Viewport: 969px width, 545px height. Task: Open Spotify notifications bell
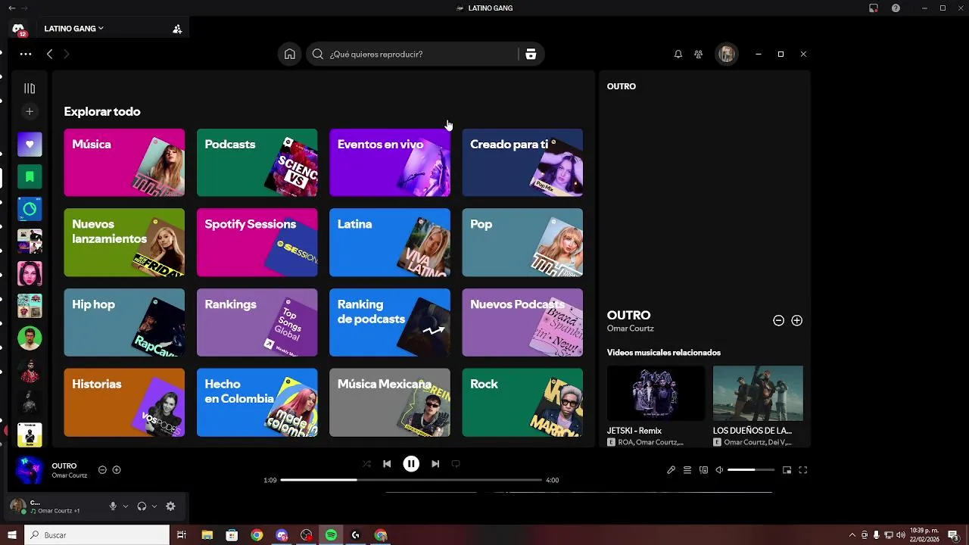point(678,54)
